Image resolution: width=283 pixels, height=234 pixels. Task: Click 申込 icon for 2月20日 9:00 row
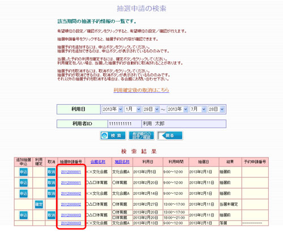point(24,183)
